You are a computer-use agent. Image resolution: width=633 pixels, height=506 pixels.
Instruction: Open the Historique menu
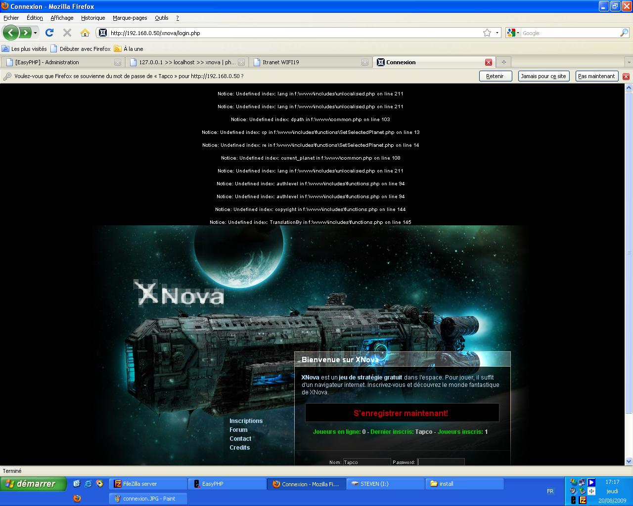tap(93, 18)
